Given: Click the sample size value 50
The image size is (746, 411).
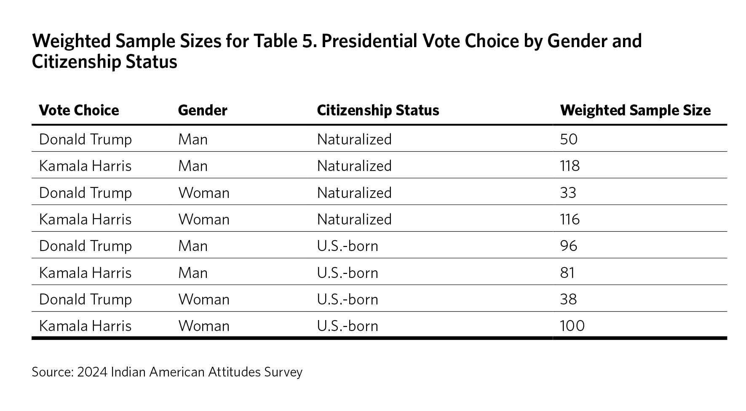Looking at the screenshot, I should (569, 139).
